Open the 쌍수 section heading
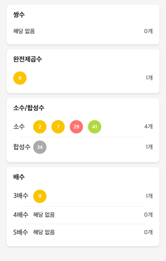The image size is (166, 261). (19, 15)
